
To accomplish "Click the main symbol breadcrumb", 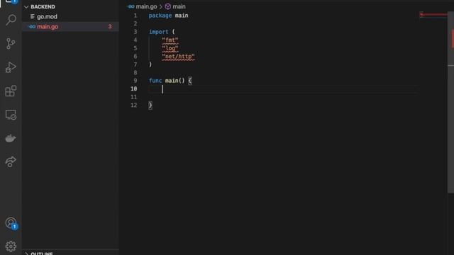I will pos(179,6).
